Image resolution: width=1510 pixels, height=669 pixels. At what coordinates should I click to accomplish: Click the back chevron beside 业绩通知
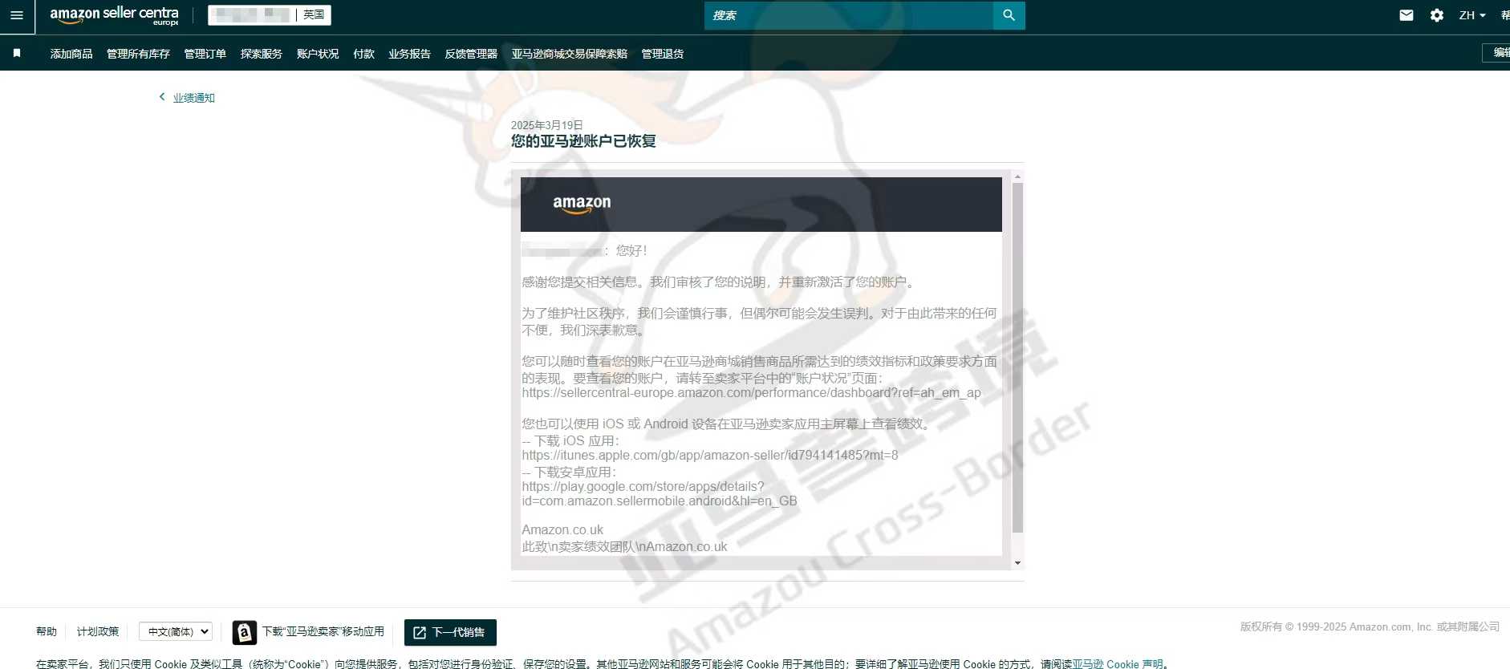(x=162, y=97)
